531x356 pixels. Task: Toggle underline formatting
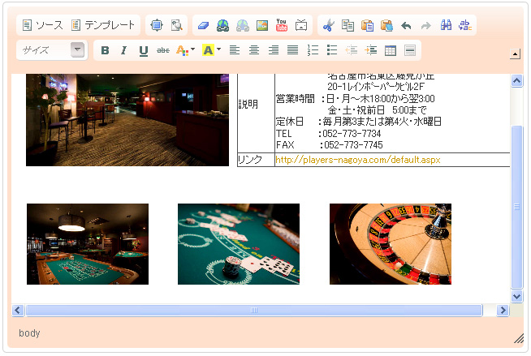(x=144, y=50)
